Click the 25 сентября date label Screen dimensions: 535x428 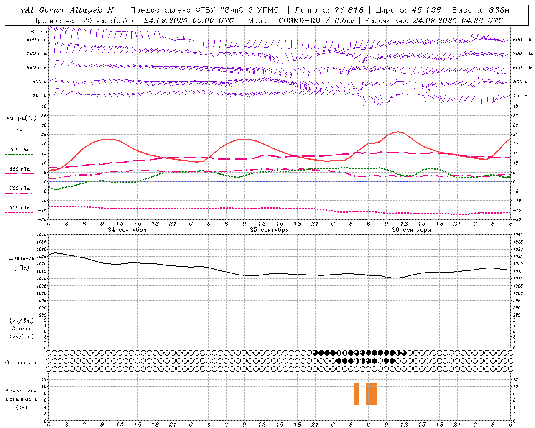pos(269,230)
